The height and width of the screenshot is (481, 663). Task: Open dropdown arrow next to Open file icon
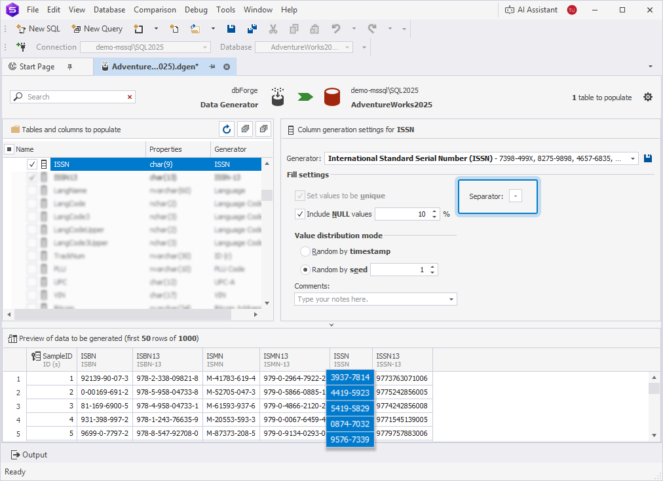pos(213,29)
